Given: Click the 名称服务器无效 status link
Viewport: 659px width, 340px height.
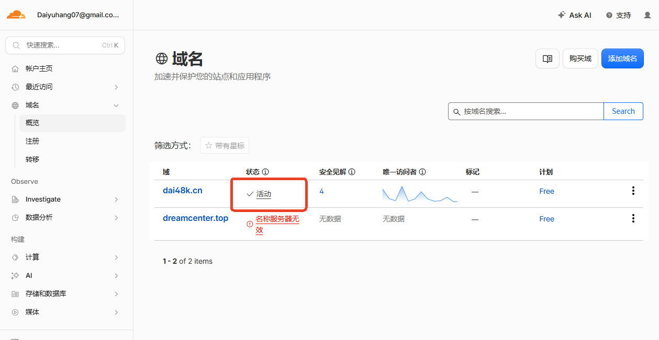Looking at the screenshot, I should [277, 224].
